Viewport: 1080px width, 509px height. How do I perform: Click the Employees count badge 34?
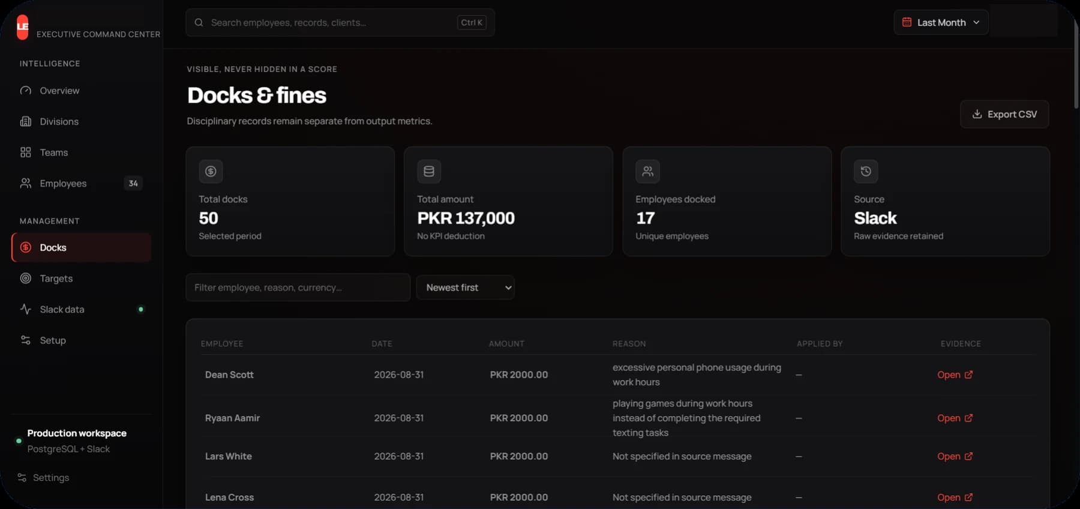[x=133, y=183]
